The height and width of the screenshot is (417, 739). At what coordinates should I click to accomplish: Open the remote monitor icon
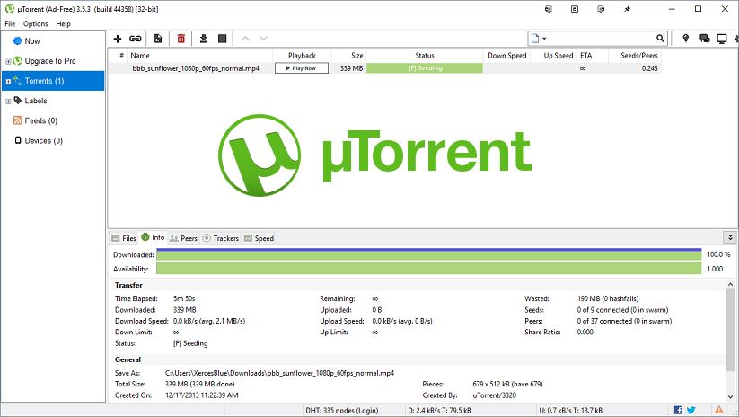722,39
